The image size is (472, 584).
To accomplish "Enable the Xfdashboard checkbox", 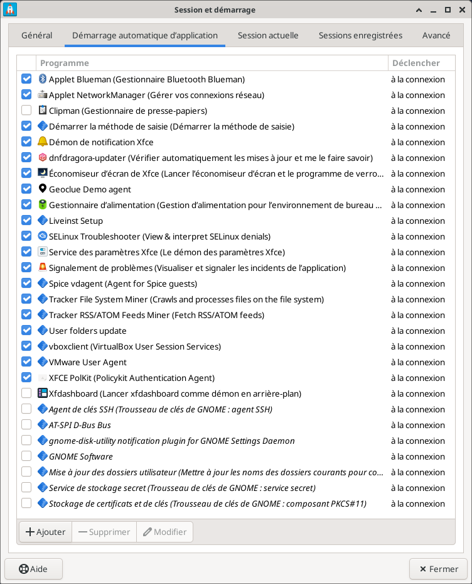I will point(26,394).
